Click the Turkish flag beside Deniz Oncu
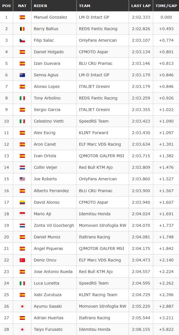The width and height of the screenshot is (179, 335). click(x=22, y=260)
